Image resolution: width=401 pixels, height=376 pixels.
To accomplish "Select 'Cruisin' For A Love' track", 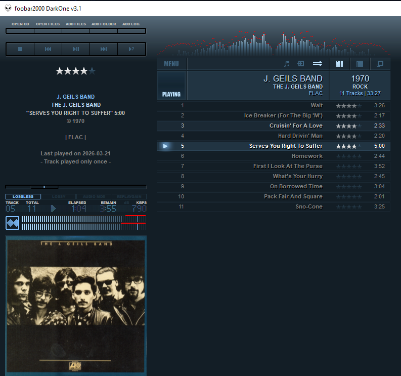I will (x=274, y=126).
